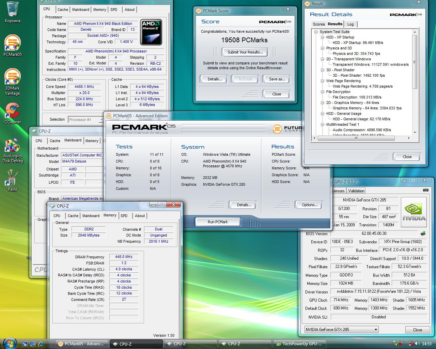Select the 'Physics and 3D: 354.743 fps' result row

(356, 54)
